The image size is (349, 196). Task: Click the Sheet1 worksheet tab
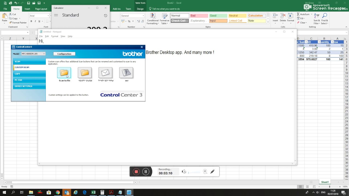325,182
